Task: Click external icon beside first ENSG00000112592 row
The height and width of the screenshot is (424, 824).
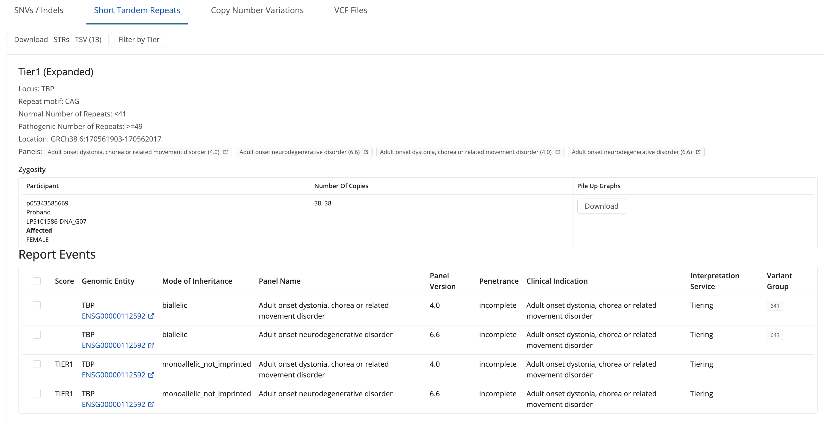Action: click(x=151, y=316)
